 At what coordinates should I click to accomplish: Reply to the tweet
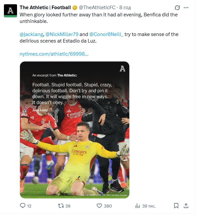pyautogui.click(x=23, y=206)
